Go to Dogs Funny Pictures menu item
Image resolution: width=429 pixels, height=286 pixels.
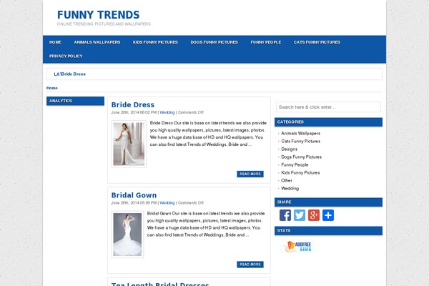[x=214, y=42]
